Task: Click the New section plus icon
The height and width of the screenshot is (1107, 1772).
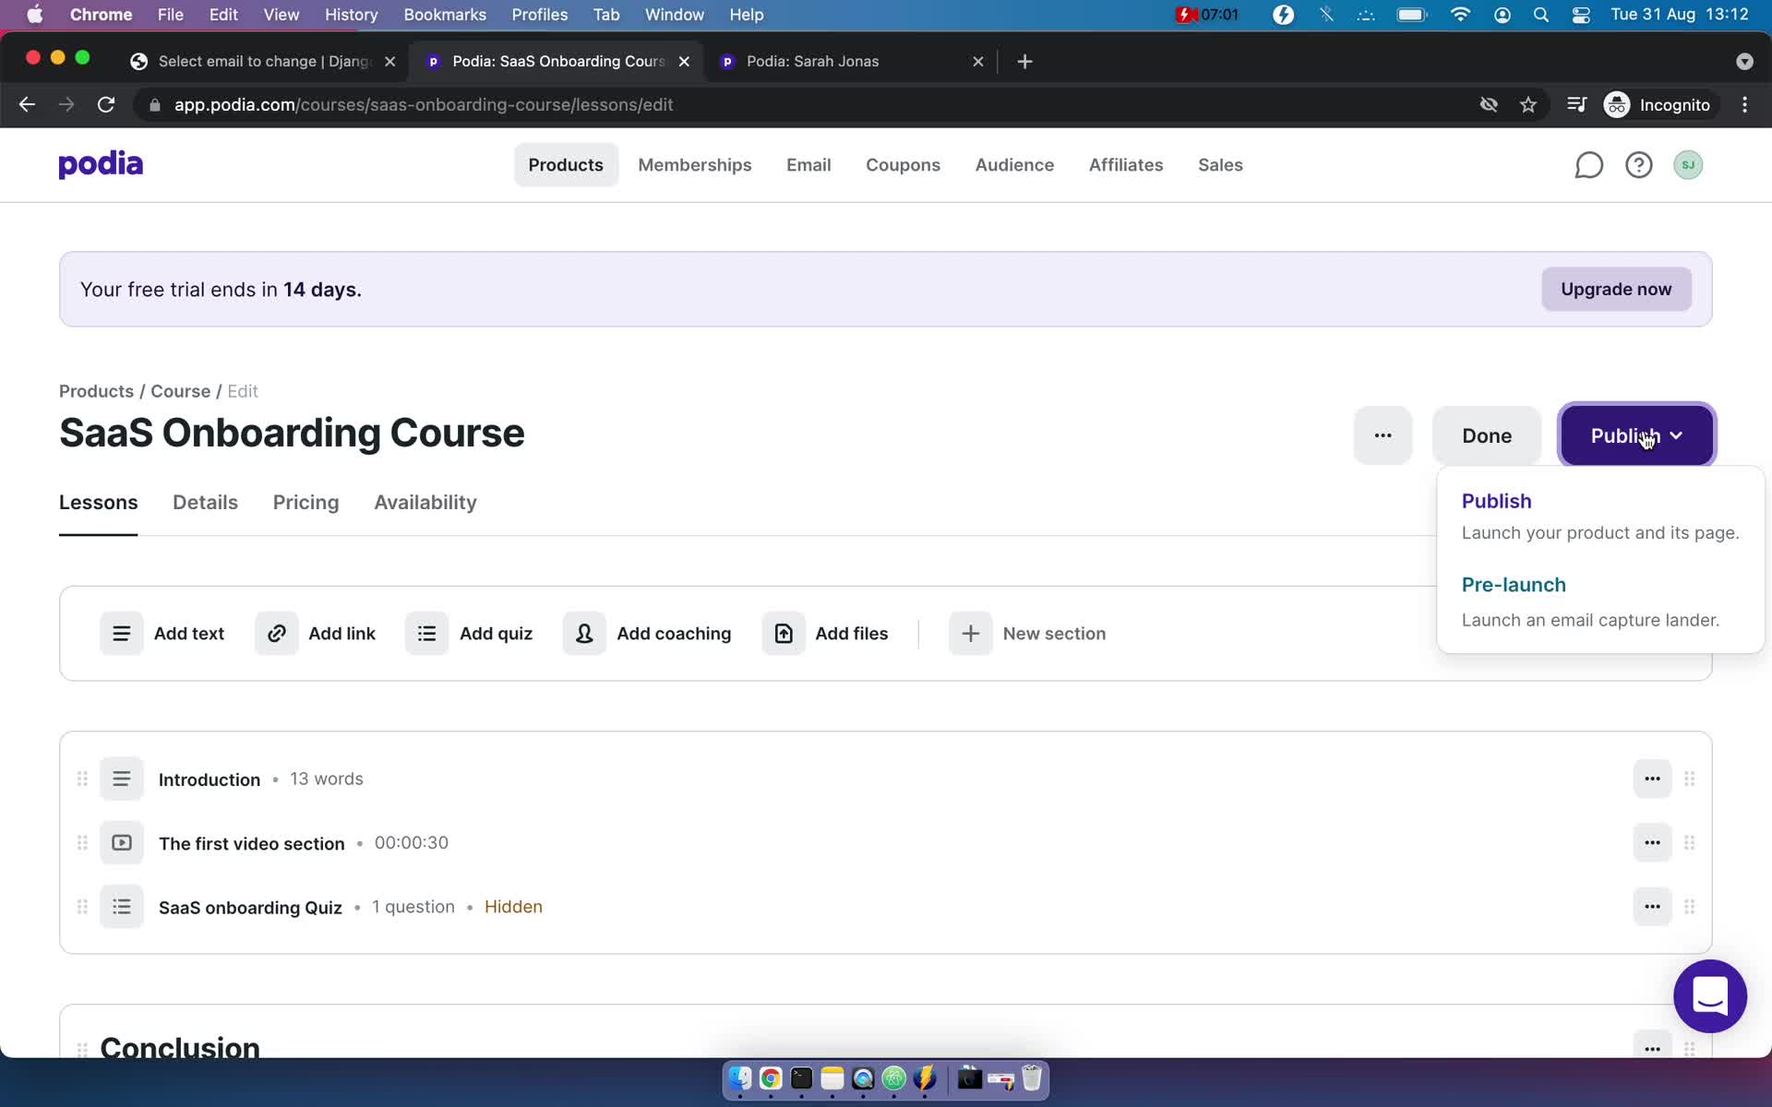Action: (x=970, y=633)
